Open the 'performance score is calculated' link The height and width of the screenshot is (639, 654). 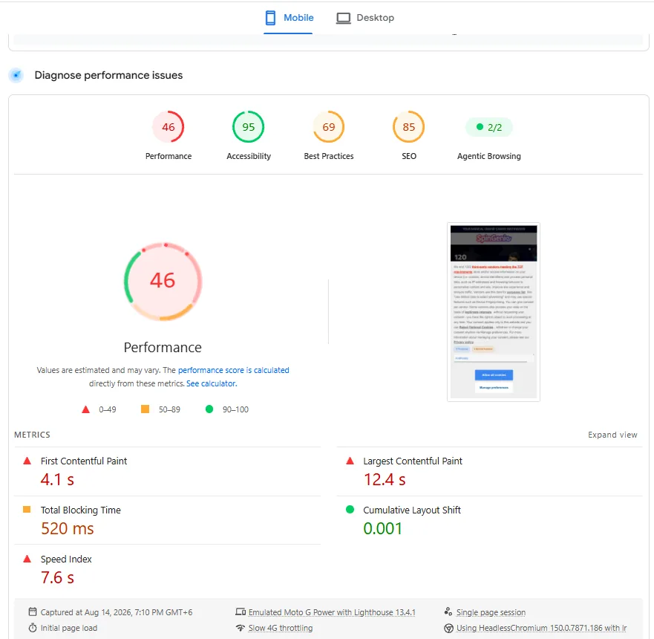pos(234,370)
